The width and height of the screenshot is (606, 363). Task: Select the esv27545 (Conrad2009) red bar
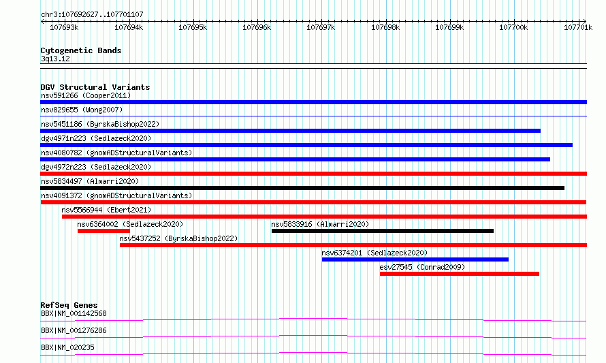[x=460, y=274]
